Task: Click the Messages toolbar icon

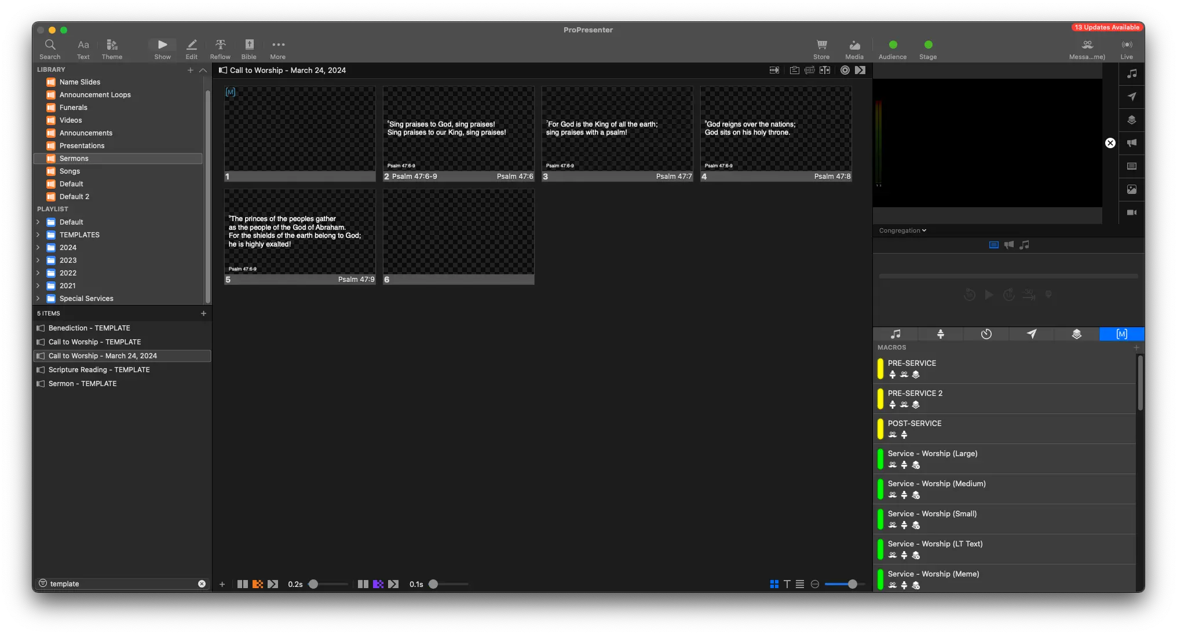Action: (x=1087, y=45)
